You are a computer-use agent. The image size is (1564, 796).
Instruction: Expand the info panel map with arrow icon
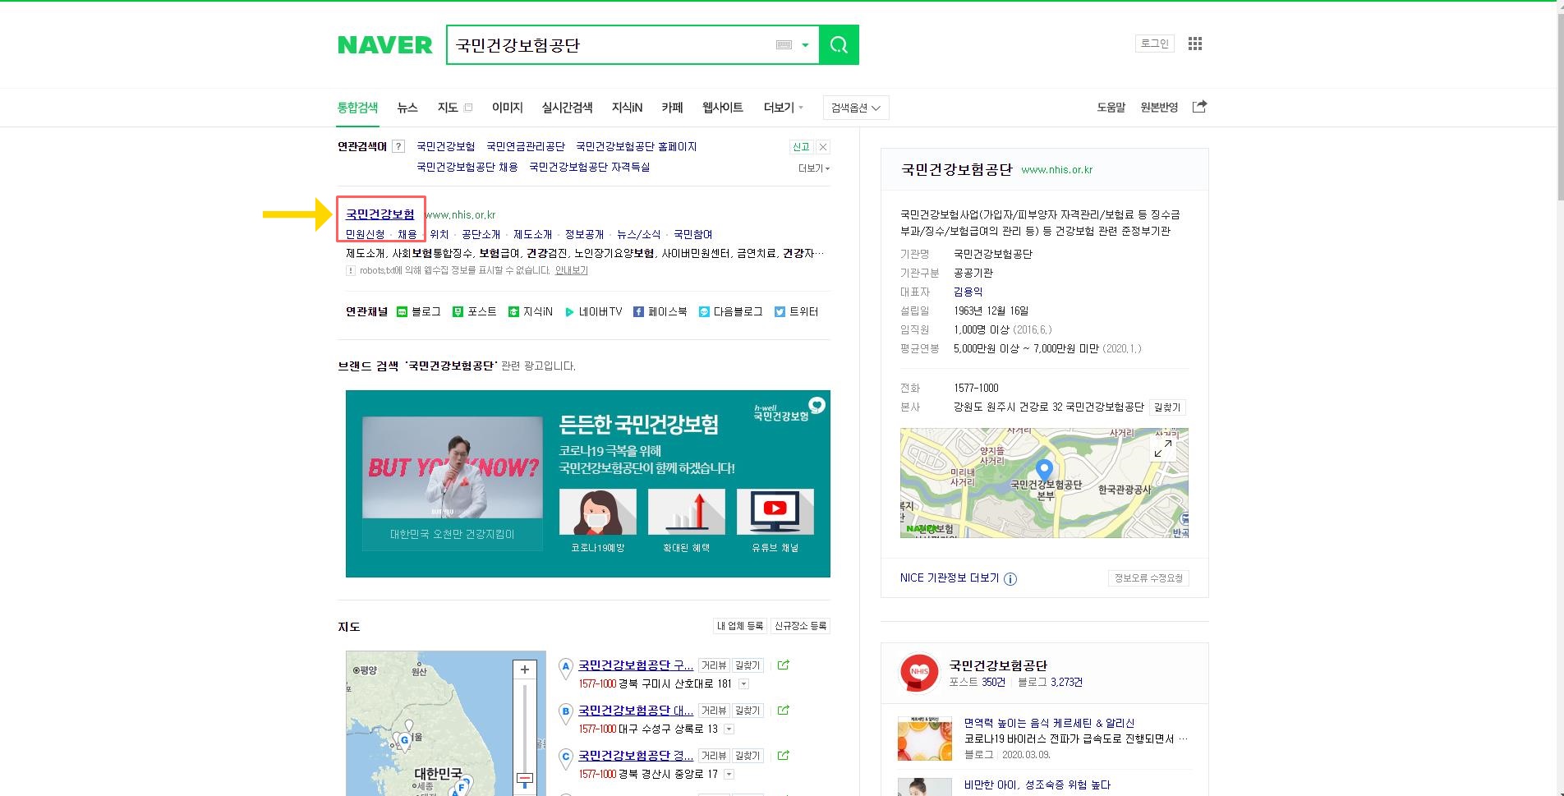1163,449
